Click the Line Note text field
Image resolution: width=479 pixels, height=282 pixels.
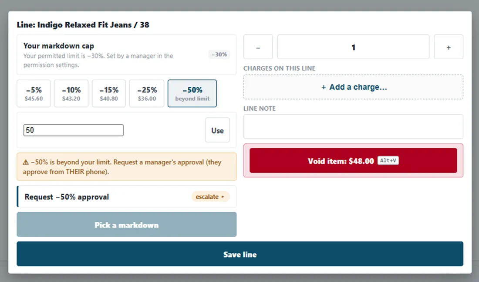pyautogui.click(x=353, y=127)
